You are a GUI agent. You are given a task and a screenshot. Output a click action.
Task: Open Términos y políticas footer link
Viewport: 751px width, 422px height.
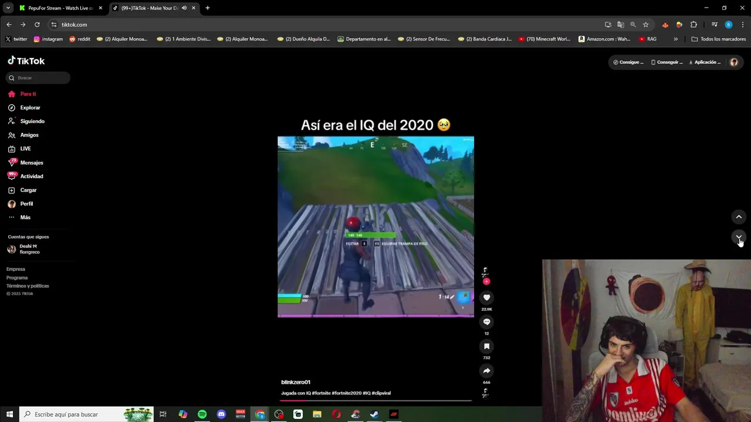tap(28, 286)
